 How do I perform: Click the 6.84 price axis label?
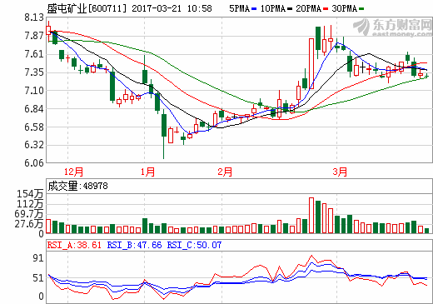(x=34, y=109)
